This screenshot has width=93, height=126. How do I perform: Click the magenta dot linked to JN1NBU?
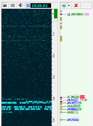pos(61,14)
